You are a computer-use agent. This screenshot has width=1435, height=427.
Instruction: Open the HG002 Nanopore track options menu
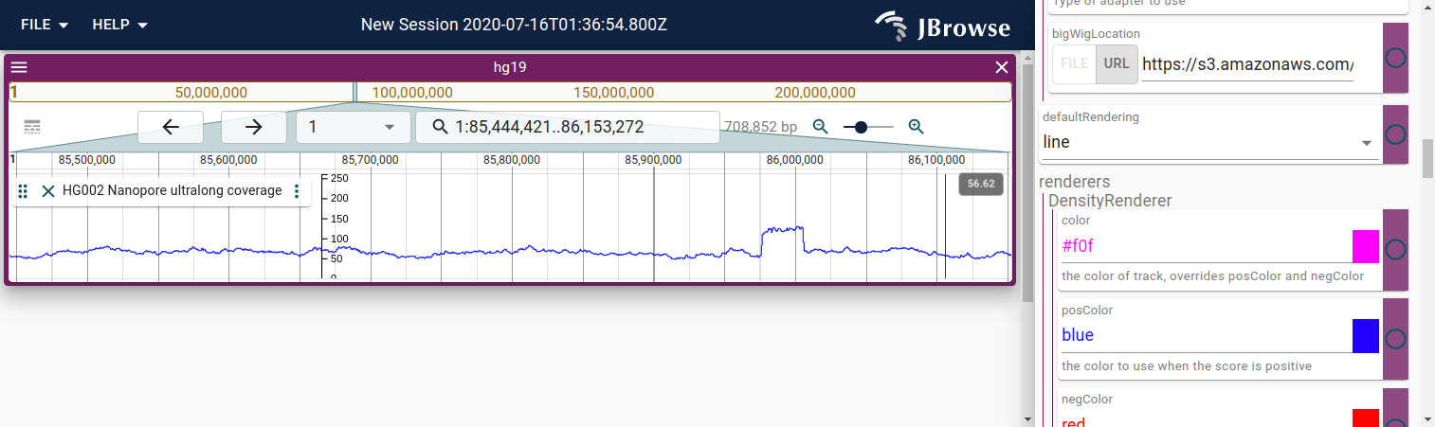pyautogui.click(x=297, y=191)
